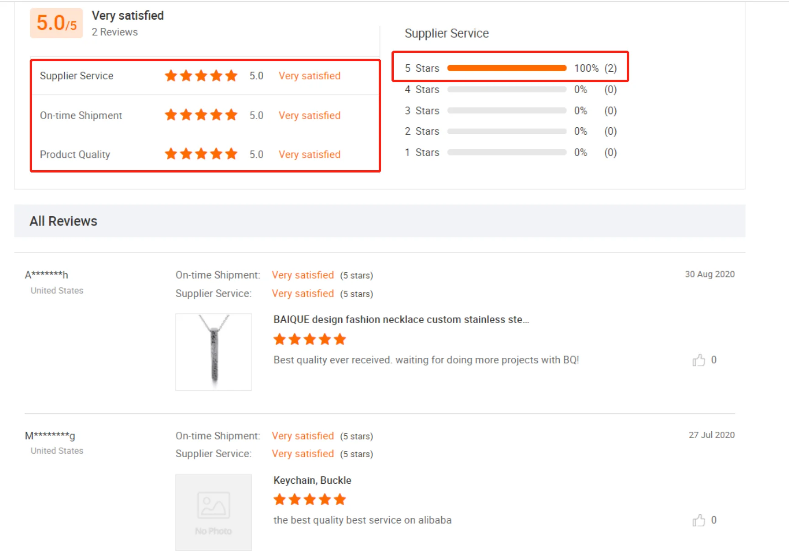This screenshot has height=554, width=789.
Task: Filter reviews by 4 Stars bar
Action: pos(507,89)
